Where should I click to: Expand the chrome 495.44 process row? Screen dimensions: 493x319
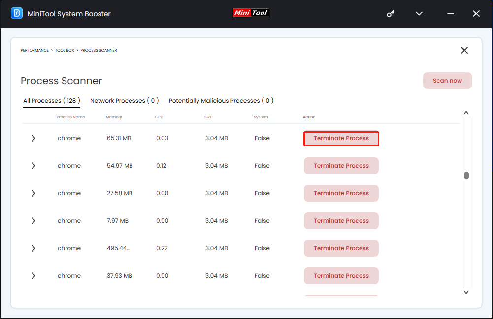[x=33, y=248]
